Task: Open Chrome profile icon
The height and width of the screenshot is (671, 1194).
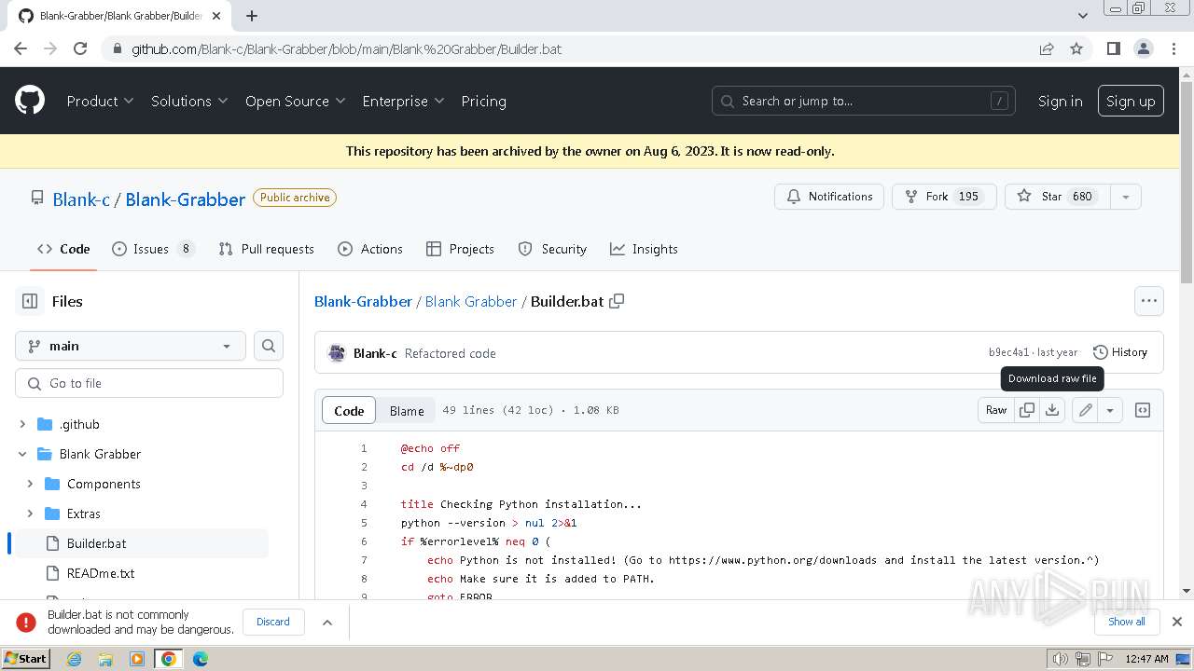Action: click(x=1143, y=48)
